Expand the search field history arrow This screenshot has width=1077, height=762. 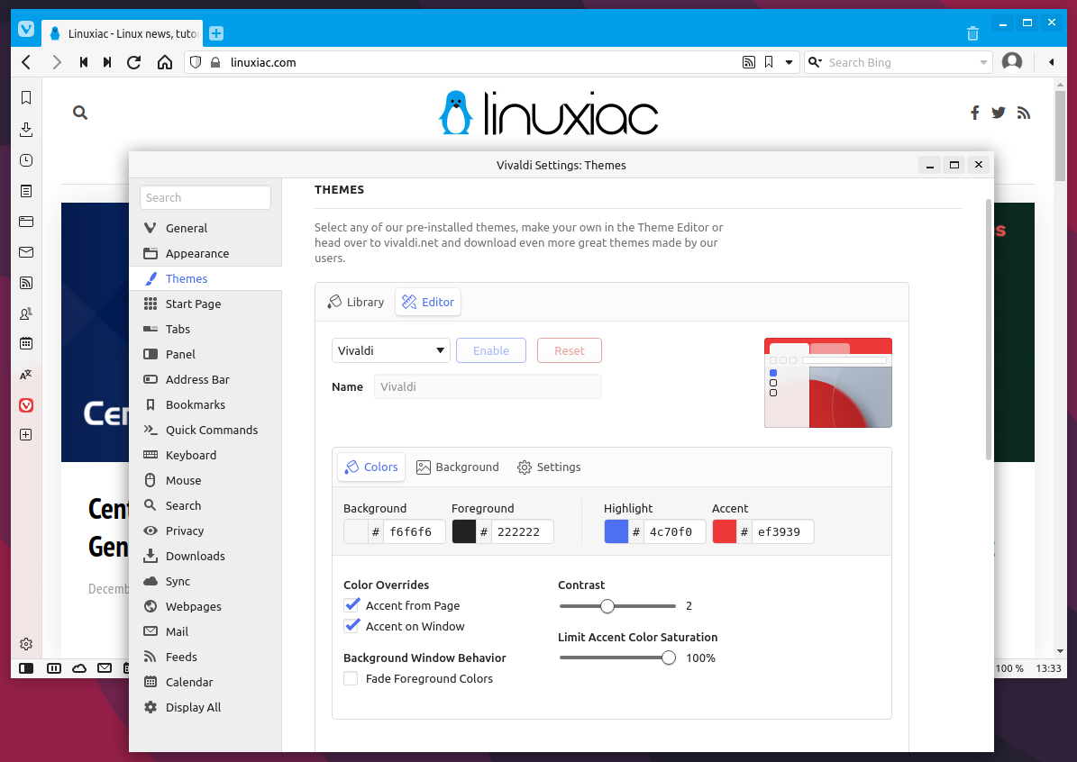pos(983,62)
